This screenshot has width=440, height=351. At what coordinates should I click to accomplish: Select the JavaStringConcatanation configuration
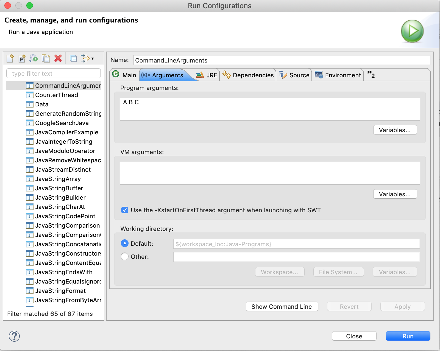pyautogui.click(x=63, y=244)
